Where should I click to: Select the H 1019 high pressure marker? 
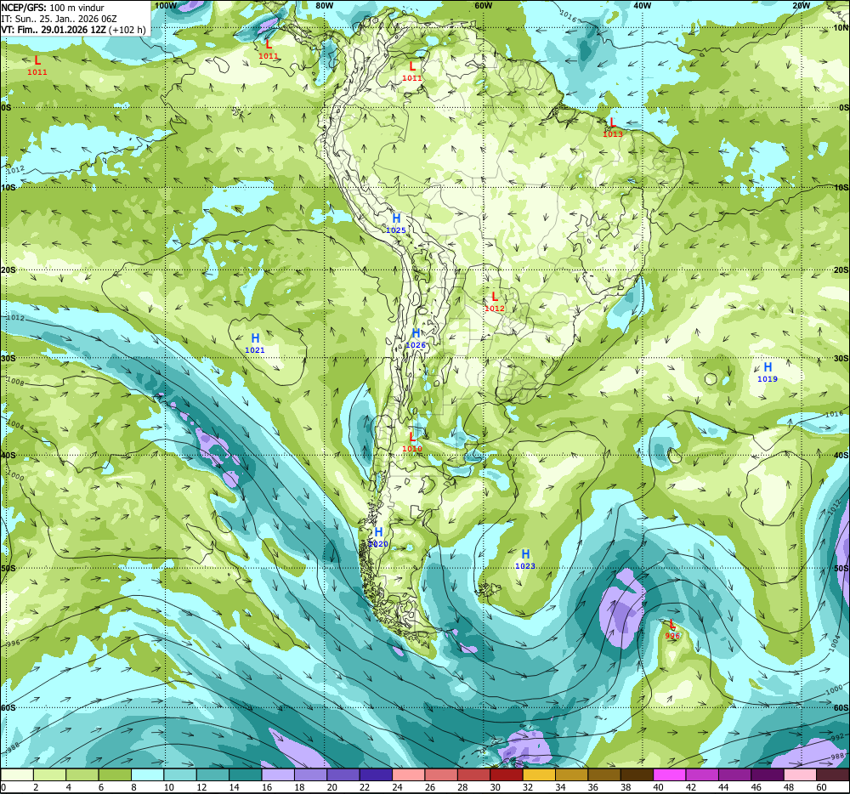click(768, 371)
